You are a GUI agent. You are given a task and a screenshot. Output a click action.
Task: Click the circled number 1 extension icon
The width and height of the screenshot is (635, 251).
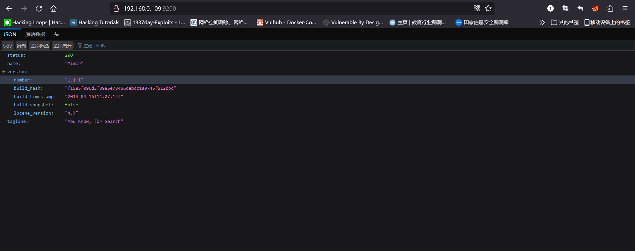click(x=551, y=9)
